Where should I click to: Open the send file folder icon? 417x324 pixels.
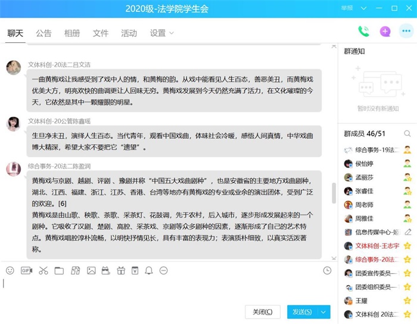point(59,270)
